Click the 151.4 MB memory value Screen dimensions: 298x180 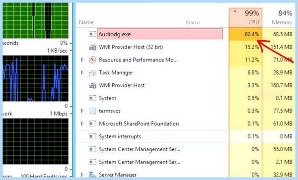tap(282, 47)
